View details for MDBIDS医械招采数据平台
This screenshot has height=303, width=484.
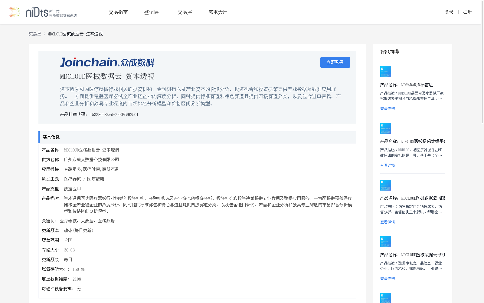[388, 165]
